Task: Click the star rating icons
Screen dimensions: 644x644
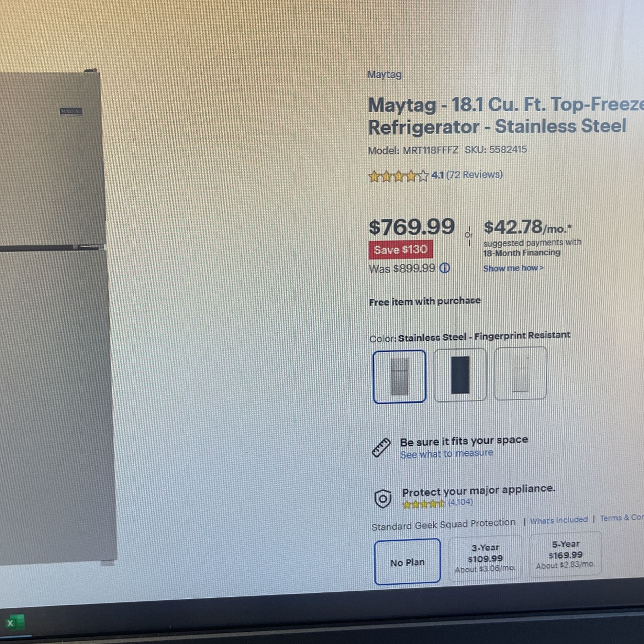Action: [398, 176]
